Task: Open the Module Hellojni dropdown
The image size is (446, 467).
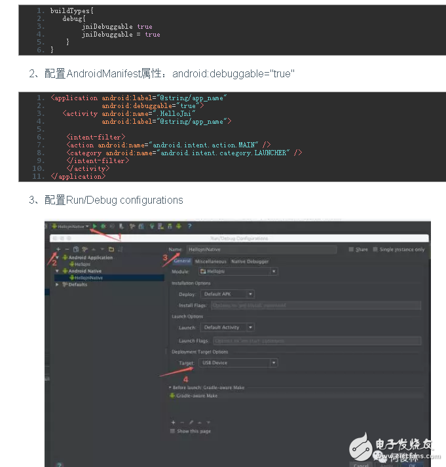Action: coord(238,271)
